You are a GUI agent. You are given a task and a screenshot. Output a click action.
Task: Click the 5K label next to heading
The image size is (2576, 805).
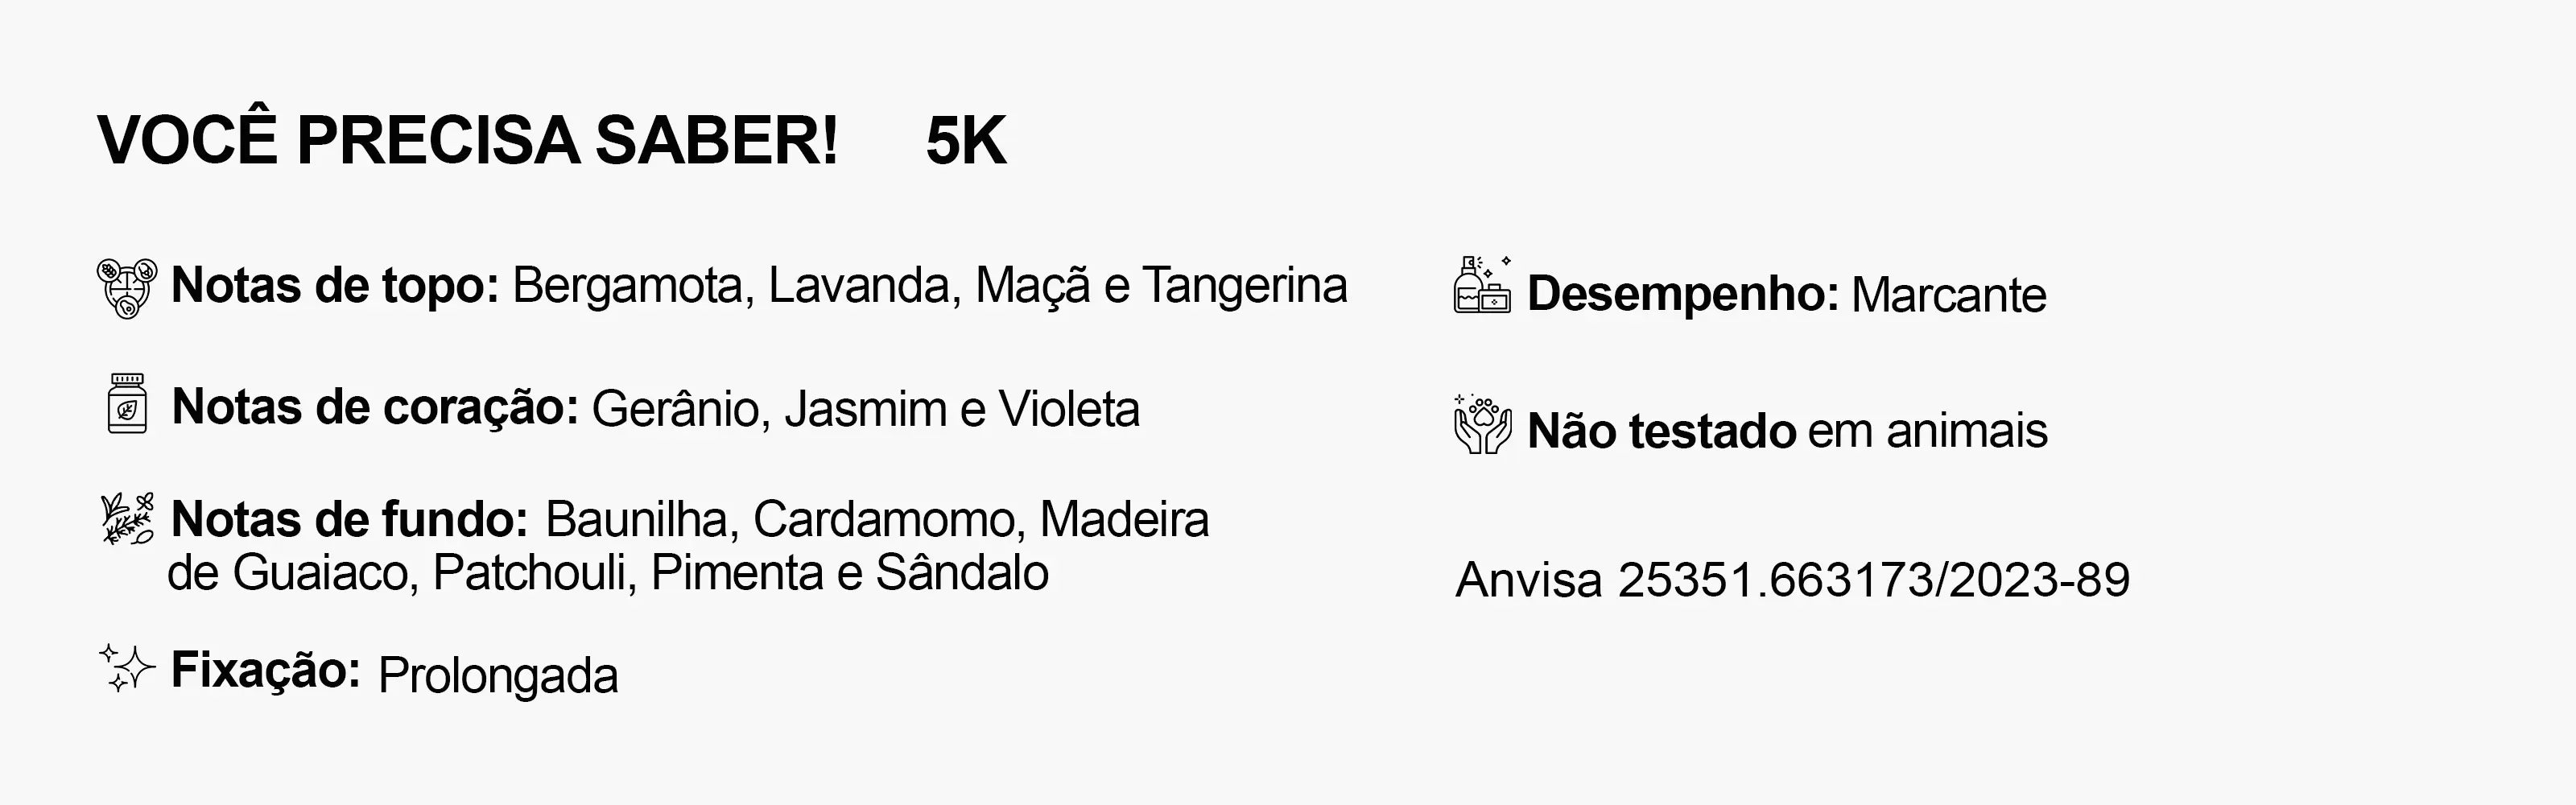click(966, 142)
